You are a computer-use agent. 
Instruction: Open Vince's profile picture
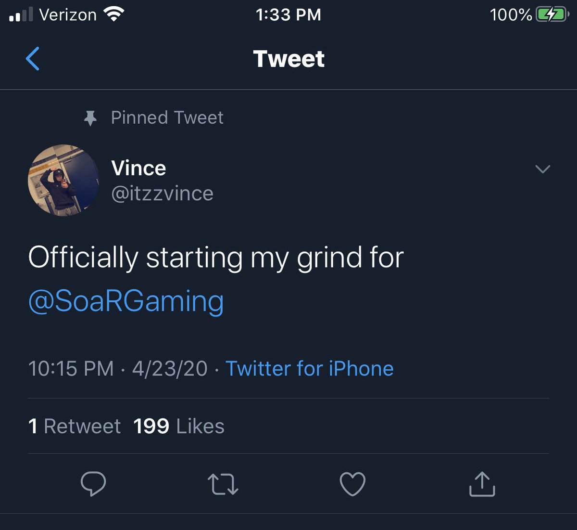point(63,181)
